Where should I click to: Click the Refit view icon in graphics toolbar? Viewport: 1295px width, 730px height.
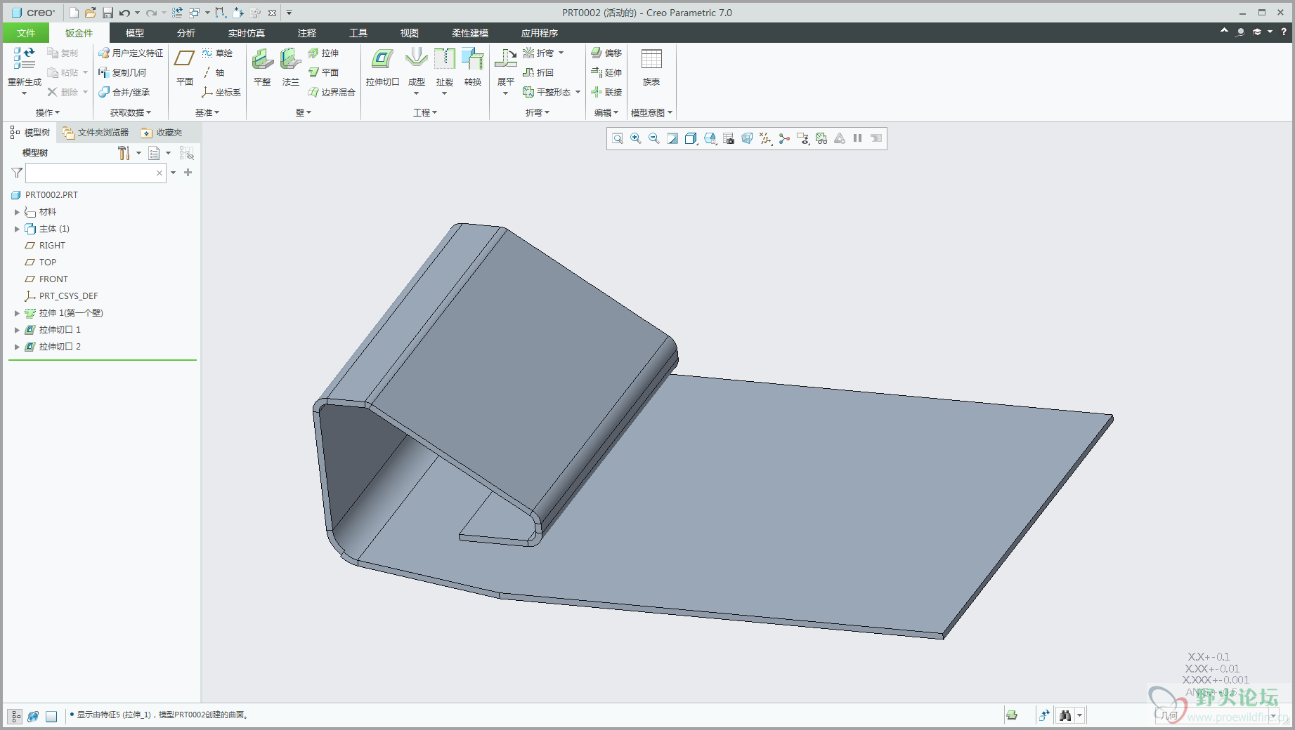618,139
